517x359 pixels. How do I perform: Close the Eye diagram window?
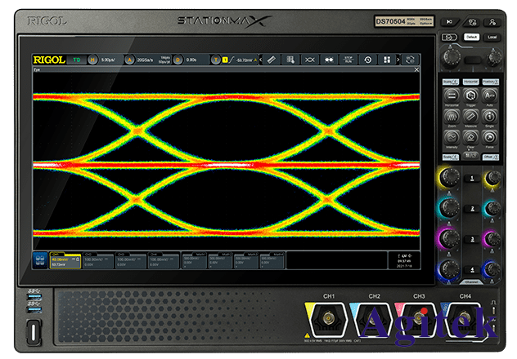[x=416, y=70]
